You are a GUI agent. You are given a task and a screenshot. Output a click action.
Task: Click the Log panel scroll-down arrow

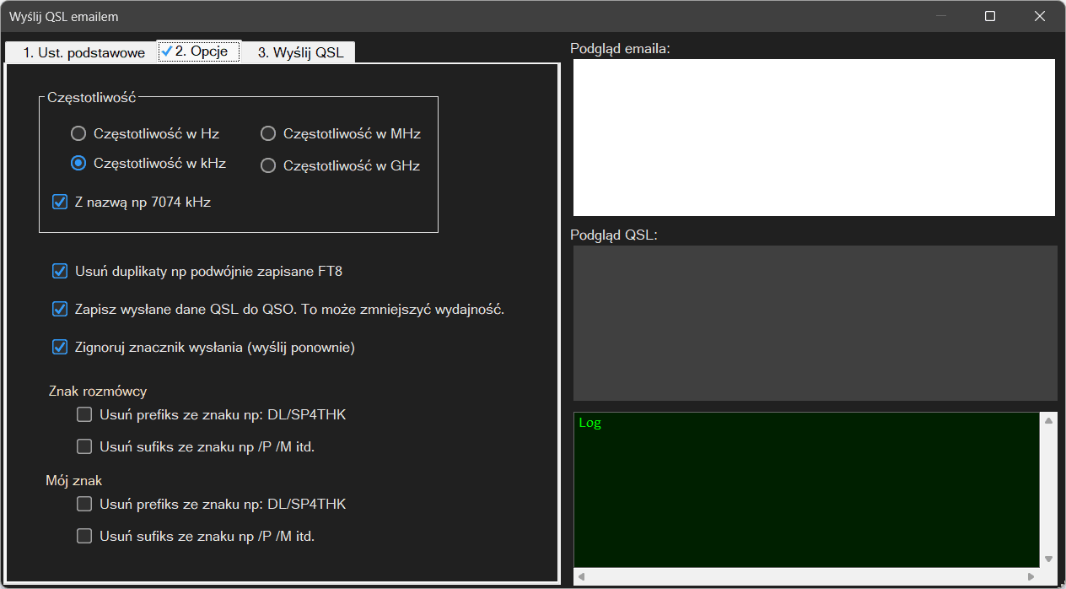pos(1048,559)
